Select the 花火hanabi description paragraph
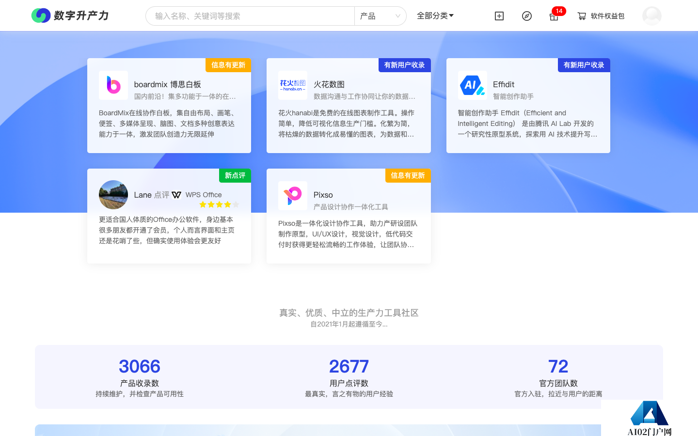Viewport: 698px width, 436px height. pos(347,124)
